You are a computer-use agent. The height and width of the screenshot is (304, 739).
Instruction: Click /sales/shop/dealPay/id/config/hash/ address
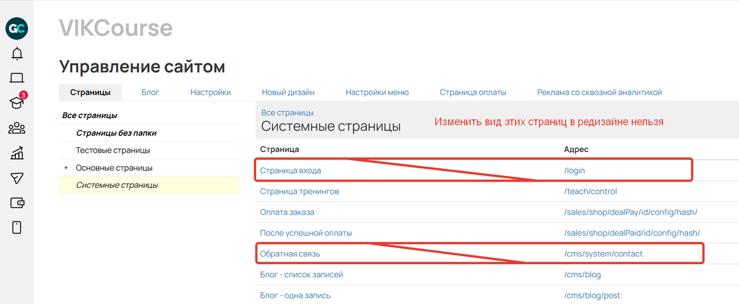click(x=631, y=212)
